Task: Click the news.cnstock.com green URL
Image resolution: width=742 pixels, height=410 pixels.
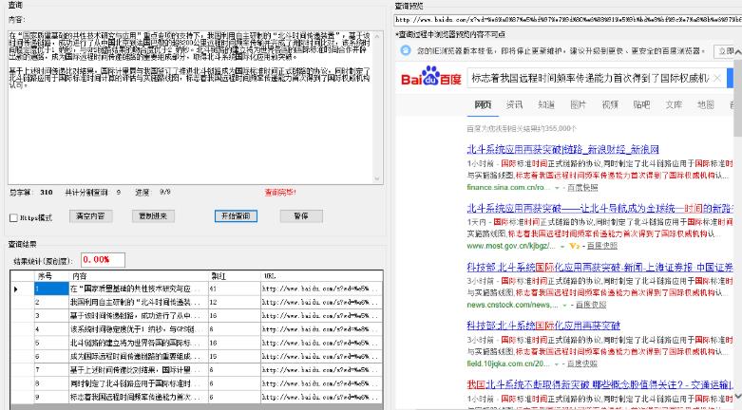Action: [x=512, y=305]
